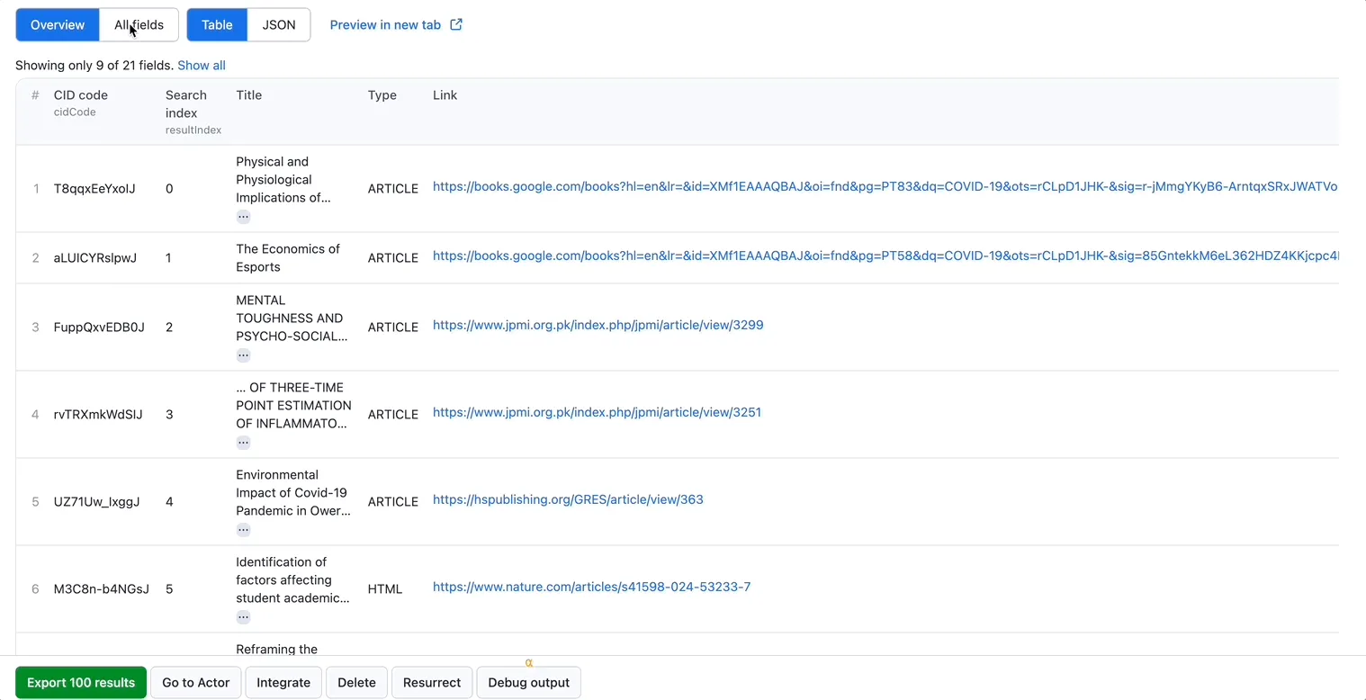
Task: Click the title 'The Economics of Esports'
Action: (x=288, y=258)
